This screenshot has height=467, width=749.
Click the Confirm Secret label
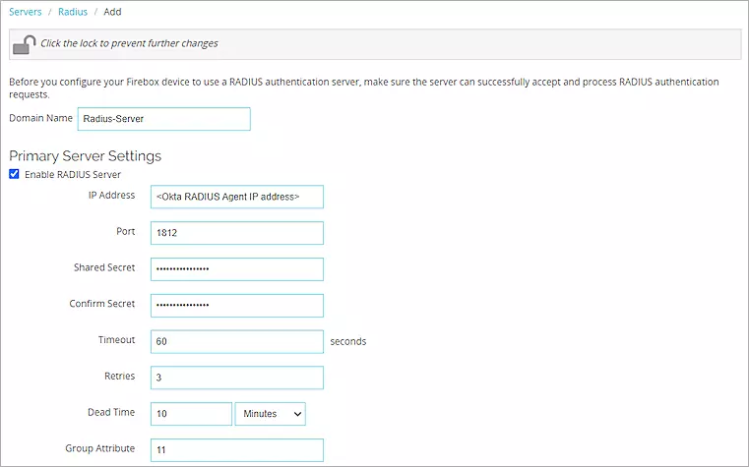tap(102, 304)
